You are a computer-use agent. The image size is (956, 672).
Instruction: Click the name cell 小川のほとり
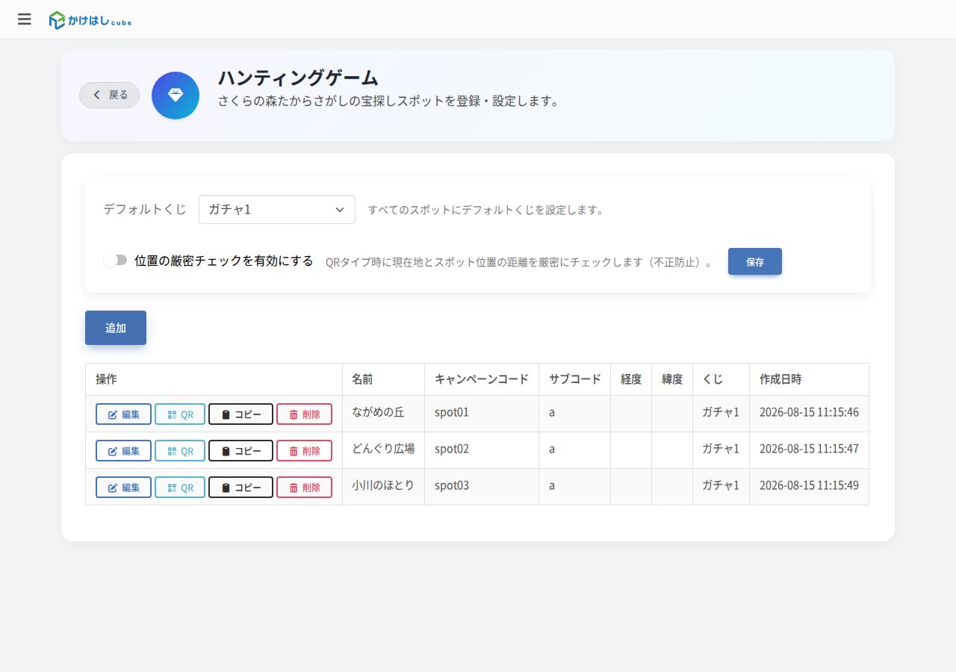[x=383, y=485]
